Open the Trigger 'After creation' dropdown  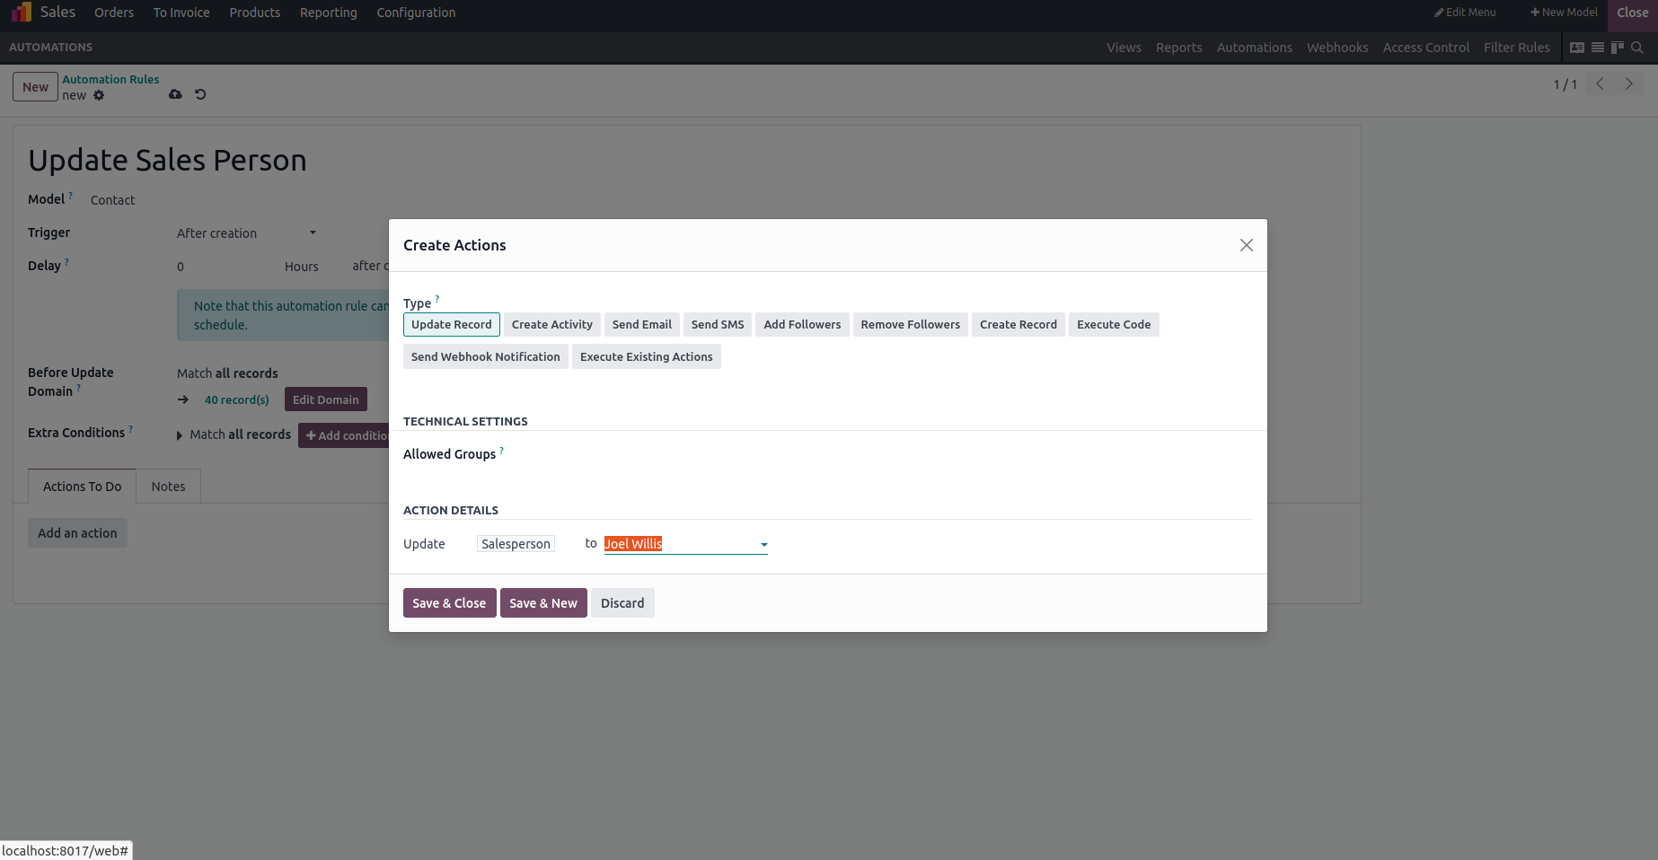tap(248, 233)
